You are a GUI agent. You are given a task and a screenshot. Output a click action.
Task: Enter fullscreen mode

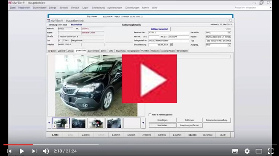271,151
